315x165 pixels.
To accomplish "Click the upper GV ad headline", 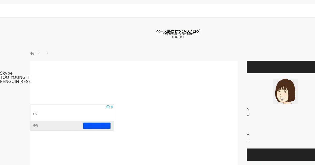I will click(x=35, y=114).
